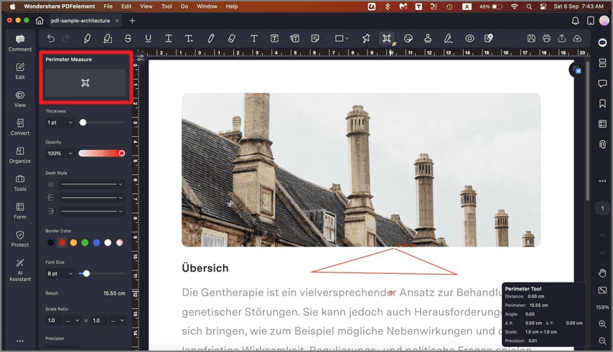
Task: Select the Highlighter pen tool
Action: point(87,38)
